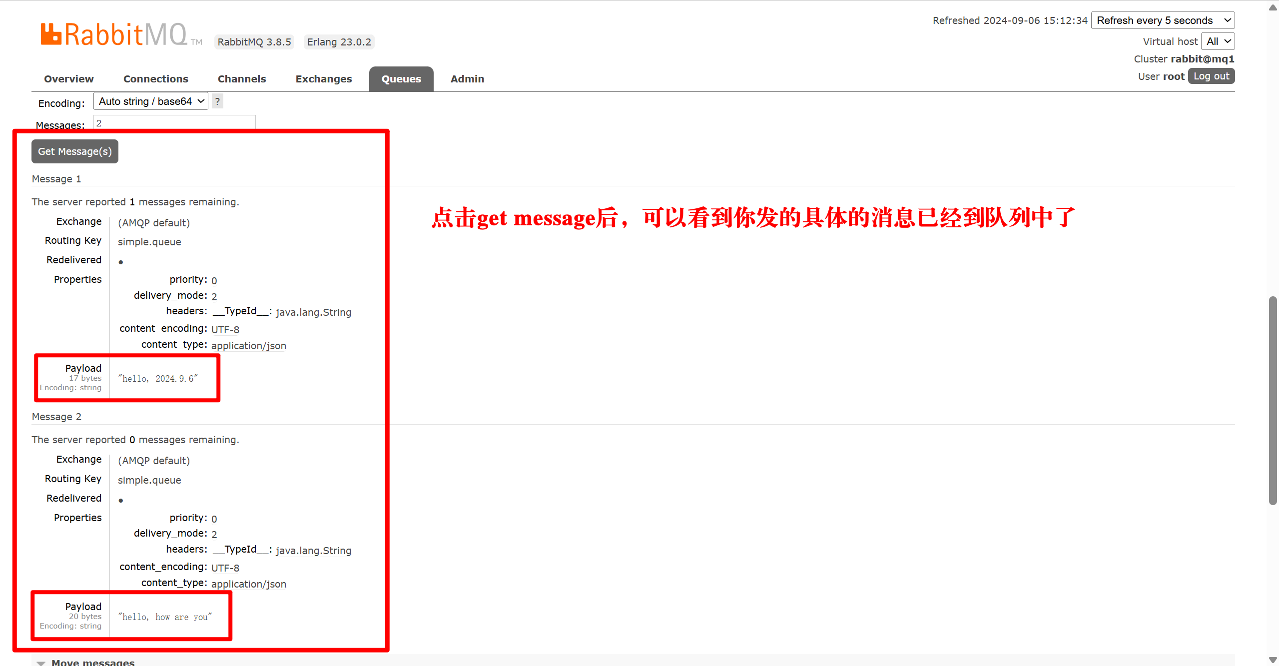The image size is (1279, 666).
Task: Click Message 2 exchange (AMQP default)
Action: pyautogui.click(x=154, y=461)
